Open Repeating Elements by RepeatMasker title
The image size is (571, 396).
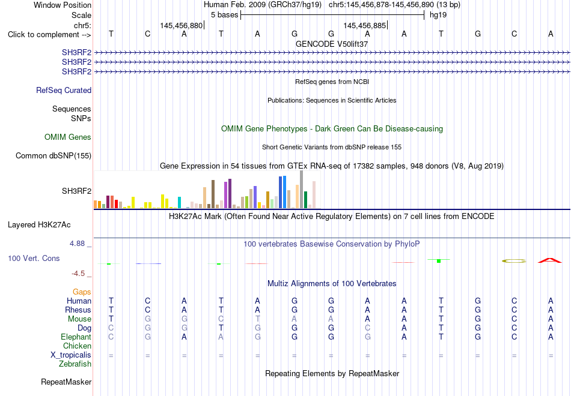pos(332,374)
